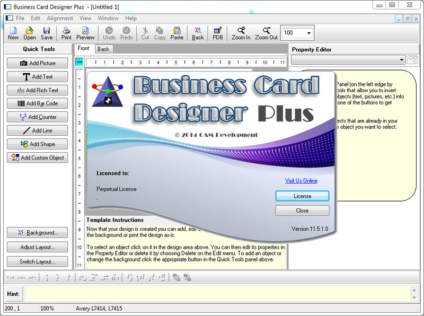Click the Copy toolbar icon
Screen dimensions: 424x316
point(160,33)
